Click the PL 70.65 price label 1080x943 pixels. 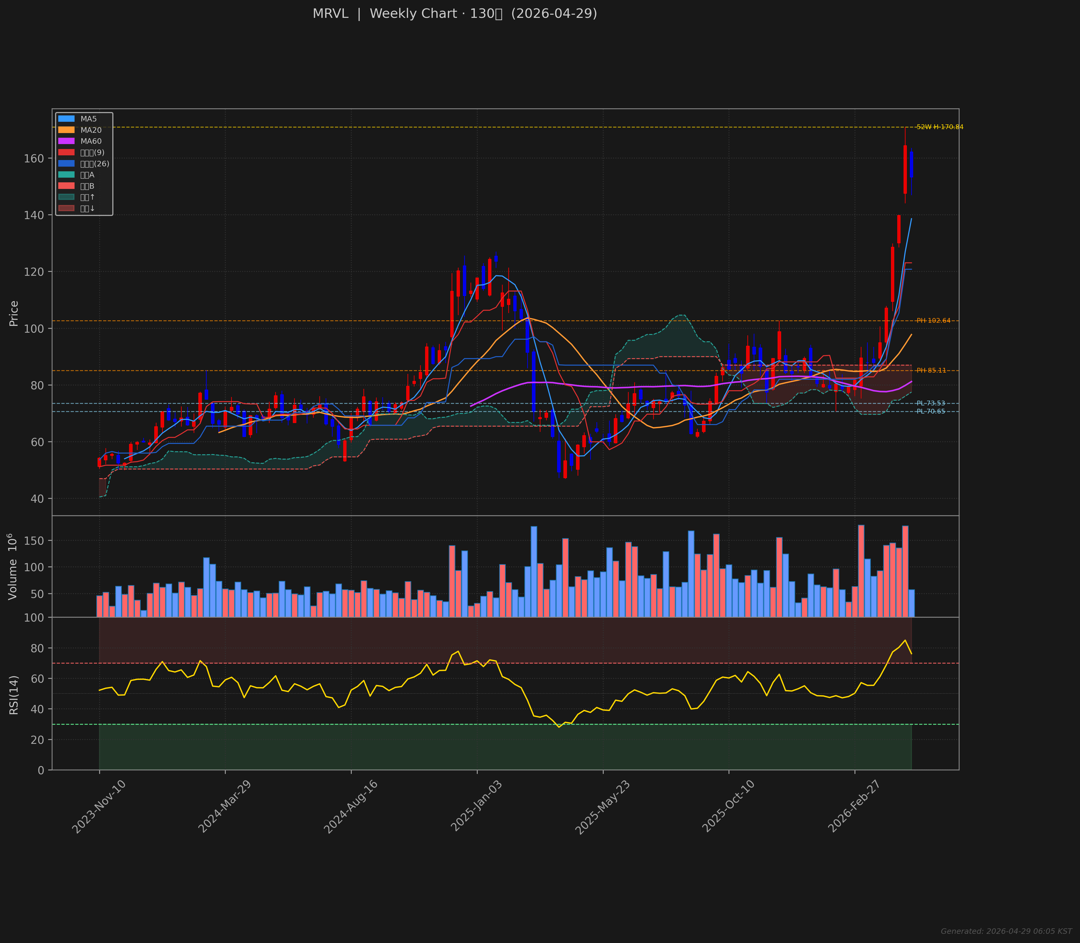point(930,411)
